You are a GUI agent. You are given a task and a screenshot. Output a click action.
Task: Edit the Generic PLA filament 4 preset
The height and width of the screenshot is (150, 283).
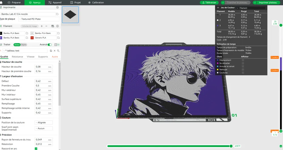(58, 38)
